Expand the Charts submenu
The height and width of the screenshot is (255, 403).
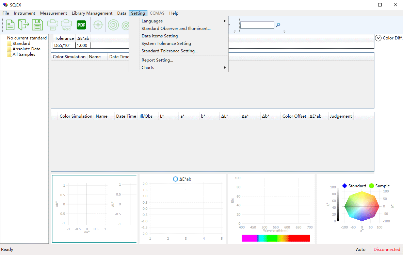(x=148, y=67)
